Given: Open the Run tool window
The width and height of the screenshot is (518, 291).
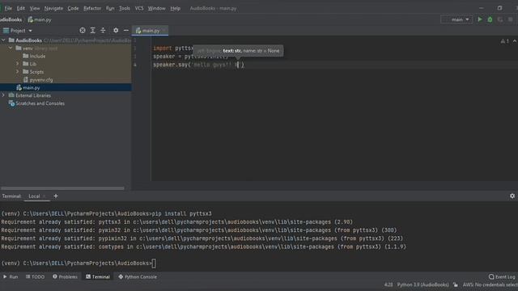Looking at the screenshot, I should pos(11,276).
